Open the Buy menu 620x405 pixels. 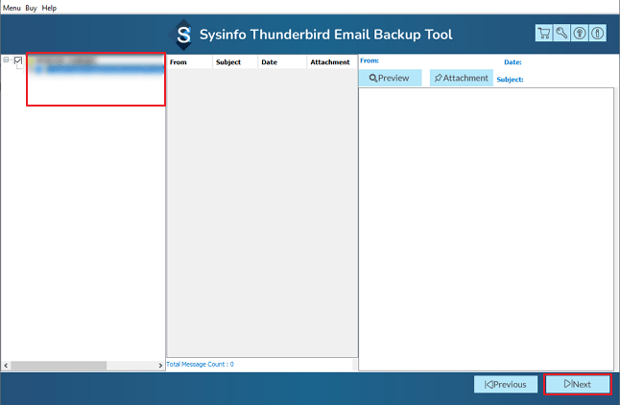[x=32, y=7]
